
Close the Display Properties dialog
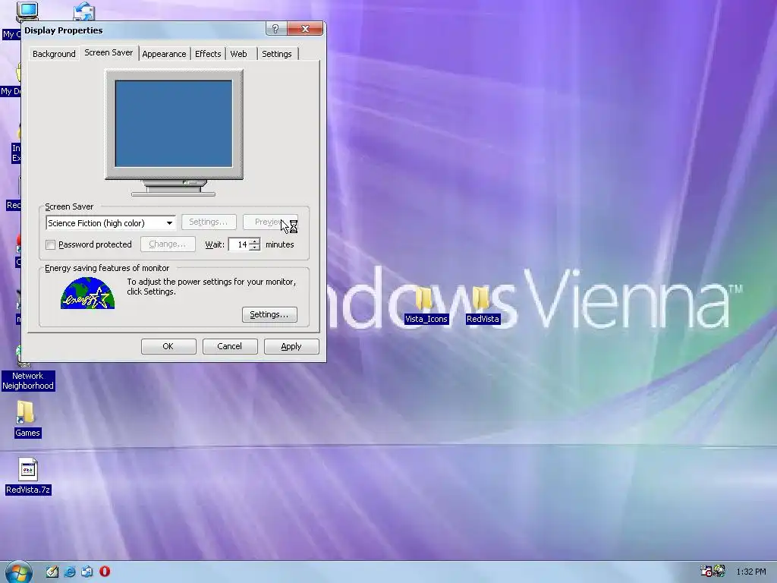[x=305, y=30]
